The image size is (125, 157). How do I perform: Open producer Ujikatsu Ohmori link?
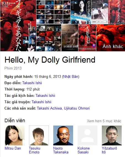(77, 108)
